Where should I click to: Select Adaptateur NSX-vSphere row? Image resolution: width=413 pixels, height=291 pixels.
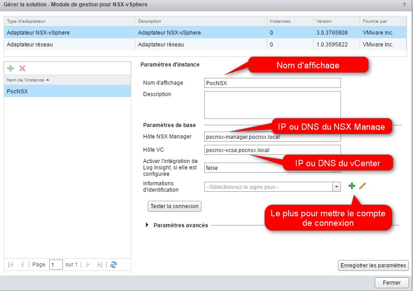68,33
